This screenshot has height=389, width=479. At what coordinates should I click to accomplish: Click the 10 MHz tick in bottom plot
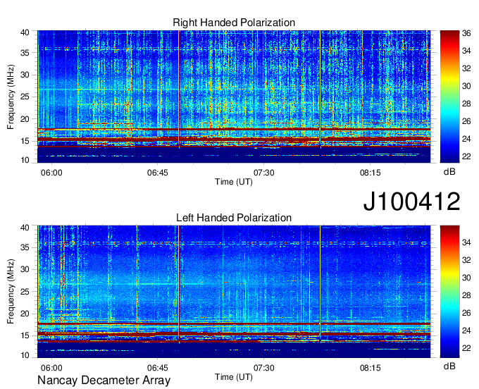click(x=25, y=355)
